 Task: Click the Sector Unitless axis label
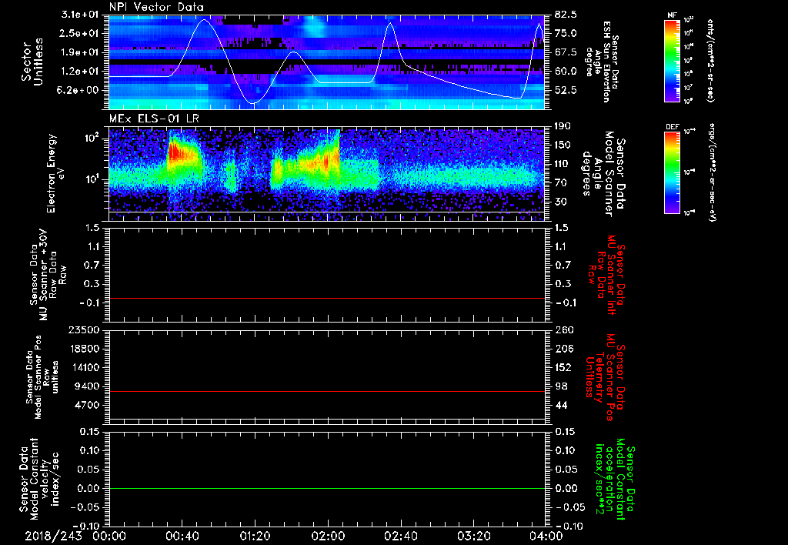(x=32, y=62)
